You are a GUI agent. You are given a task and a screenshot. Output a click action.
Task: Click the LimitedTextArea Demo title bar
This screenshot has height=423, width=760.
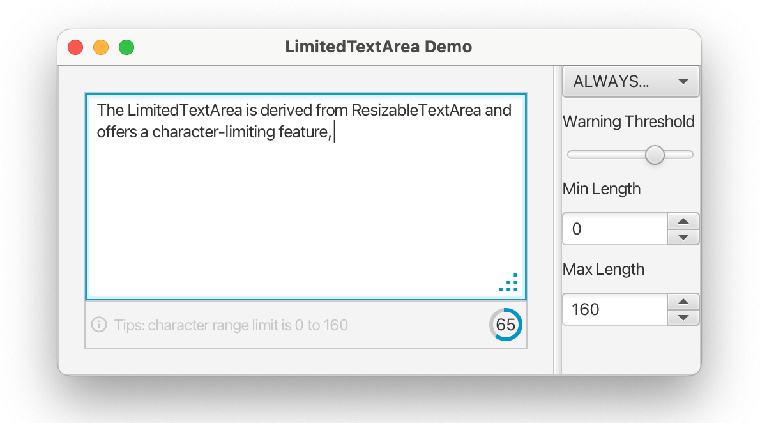[x=378, y=46]
